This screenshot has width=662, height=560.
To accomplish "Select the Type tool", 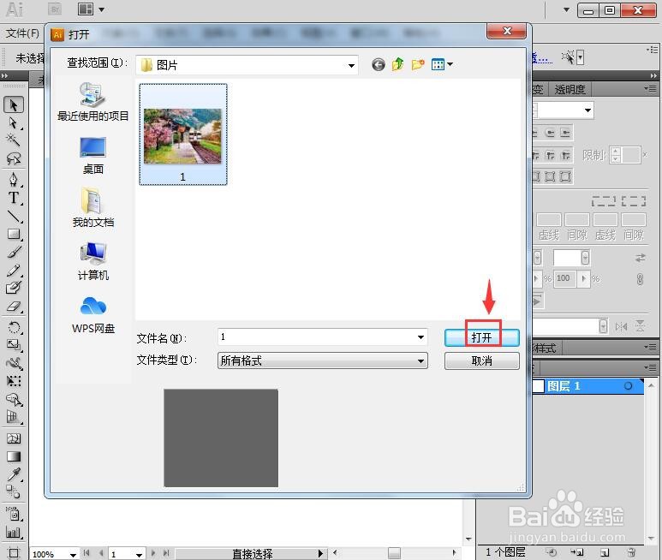I will pyautogui.click(x=14, y=198).
